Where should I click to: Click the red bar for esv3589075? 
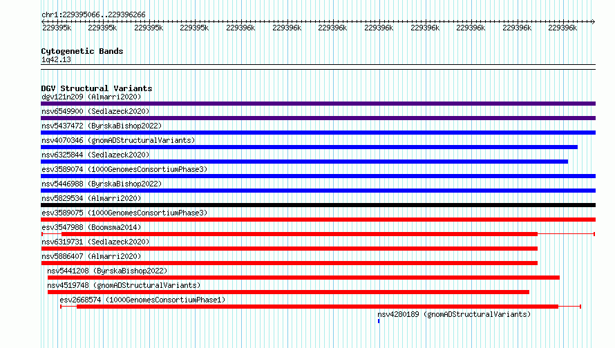(x=318, y=220)
